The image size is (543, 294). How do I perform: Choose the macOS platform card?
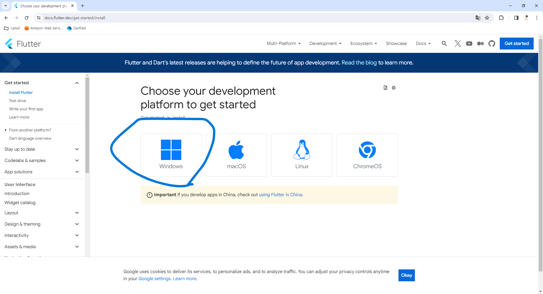click(236, 155)
